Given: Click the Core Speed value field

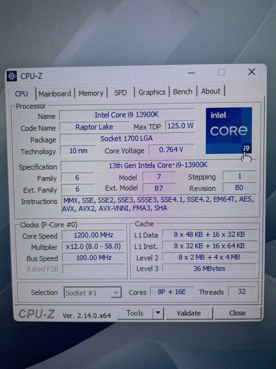Looking at the screenshot, I should coord(93,235).
